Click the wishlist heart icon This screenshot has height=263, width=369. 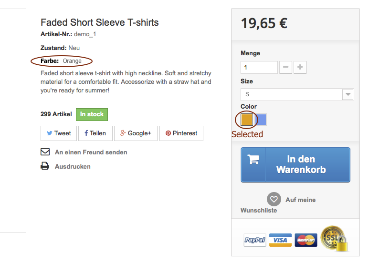274,199
